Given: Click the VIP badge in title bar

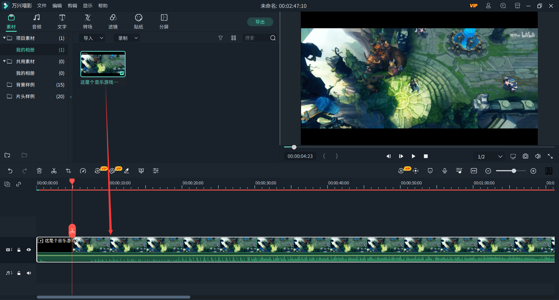Looking at the screenshot, I should tap(474, 6).
